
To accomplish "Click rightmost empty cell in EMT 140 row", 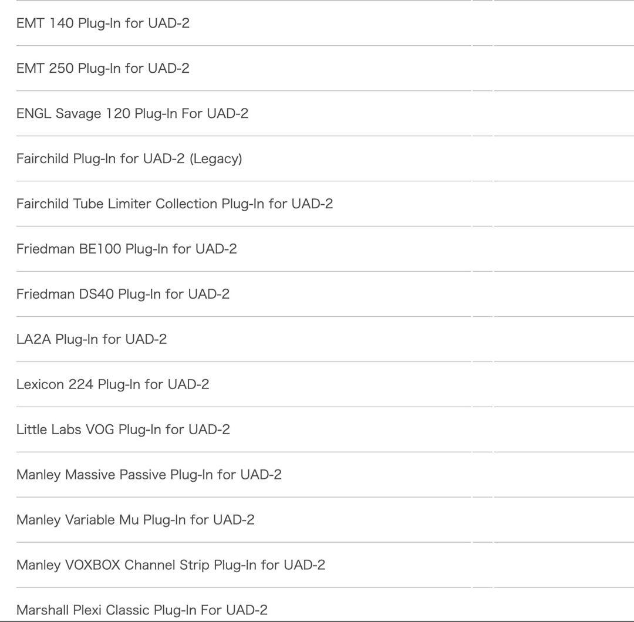I will point(564,23).
